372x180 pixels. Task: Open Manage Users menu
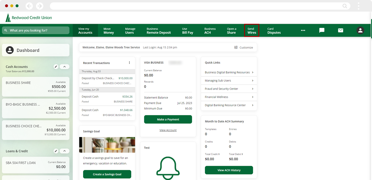pos(130,30)
